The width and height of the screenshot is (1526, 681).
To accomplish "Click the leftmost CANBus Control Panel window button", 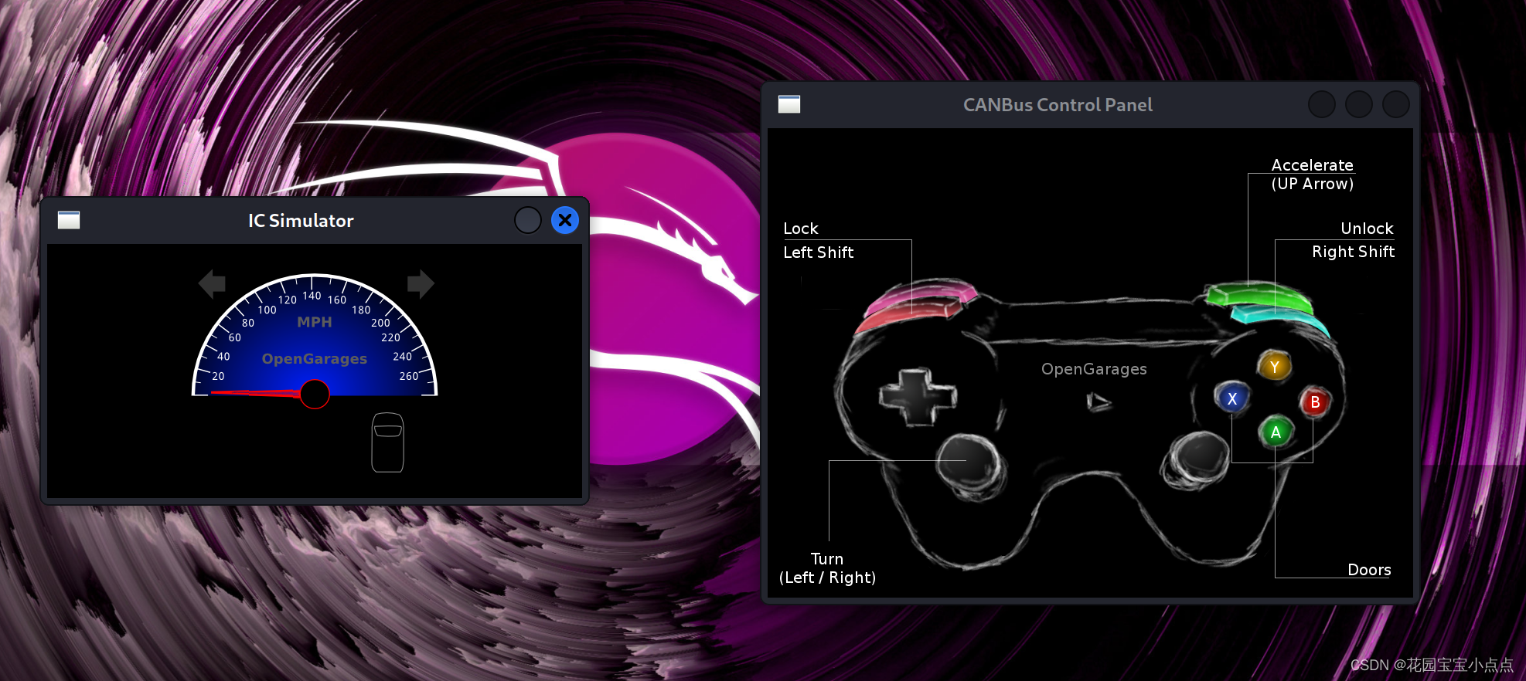I will [x=1322, y=104].
